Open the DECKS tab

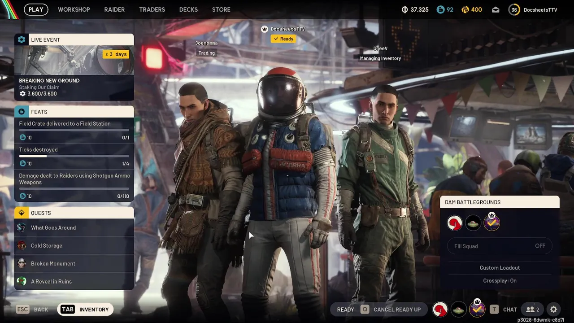tap(188, 9)
